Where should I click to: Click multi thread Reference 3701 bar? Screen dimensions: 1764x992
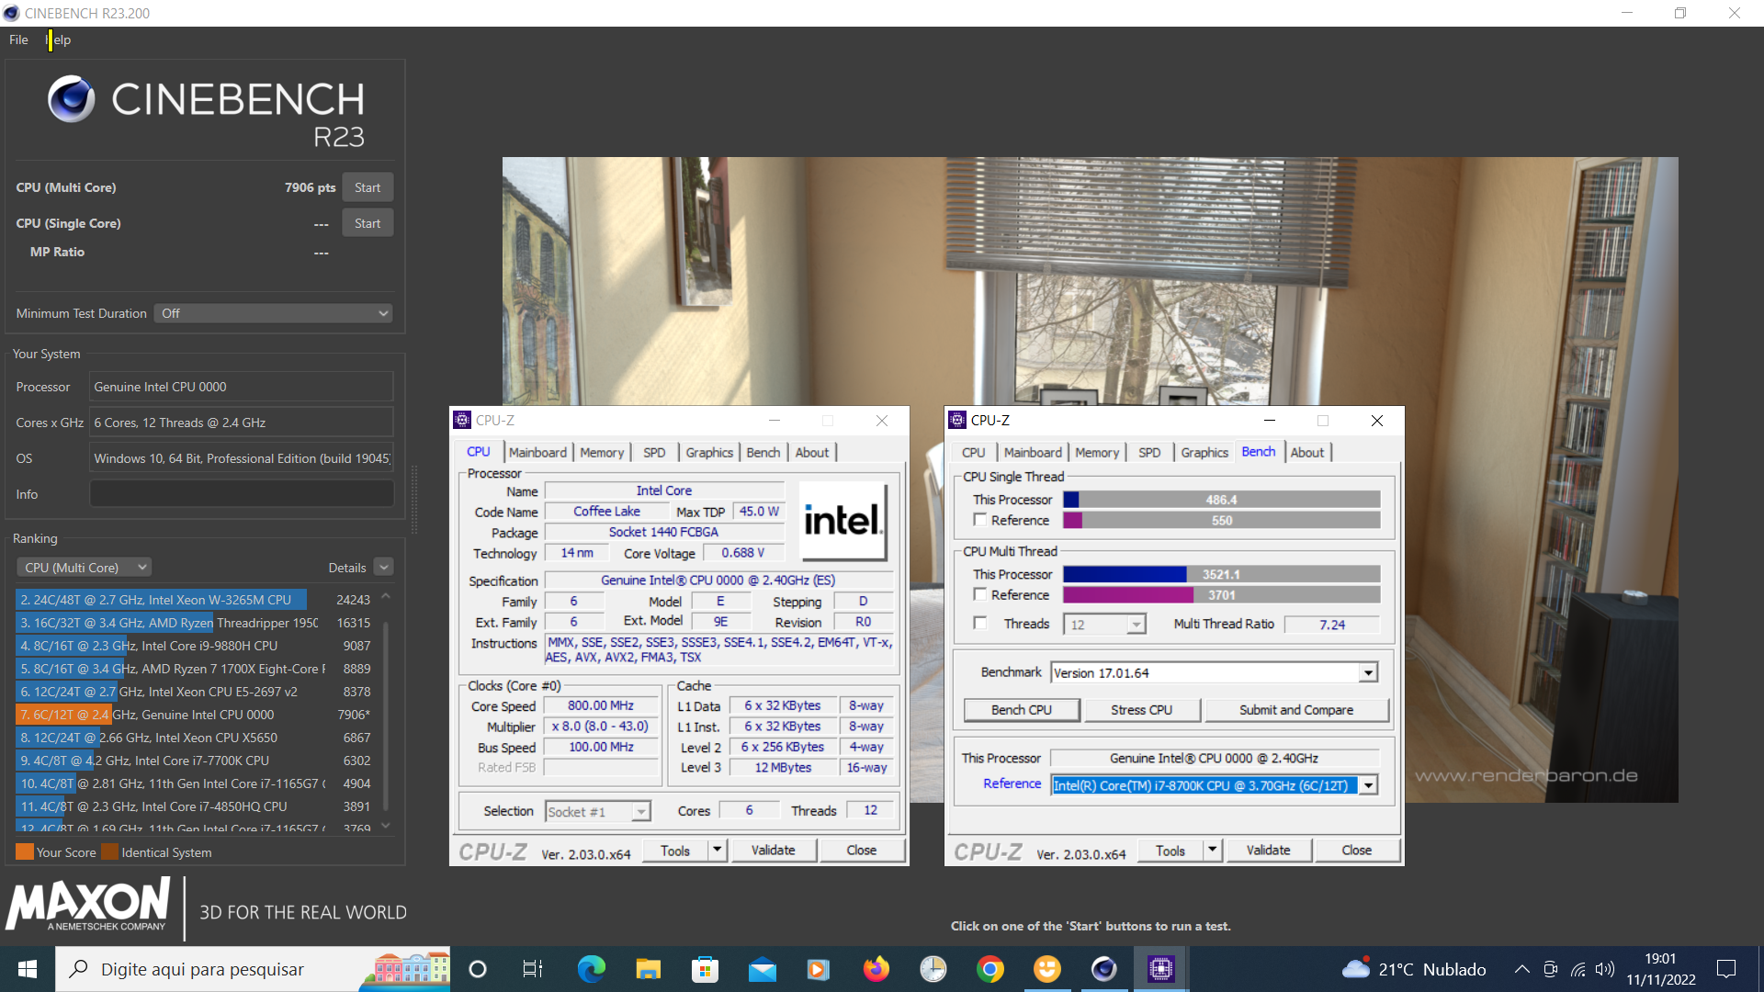point(1221,595)
